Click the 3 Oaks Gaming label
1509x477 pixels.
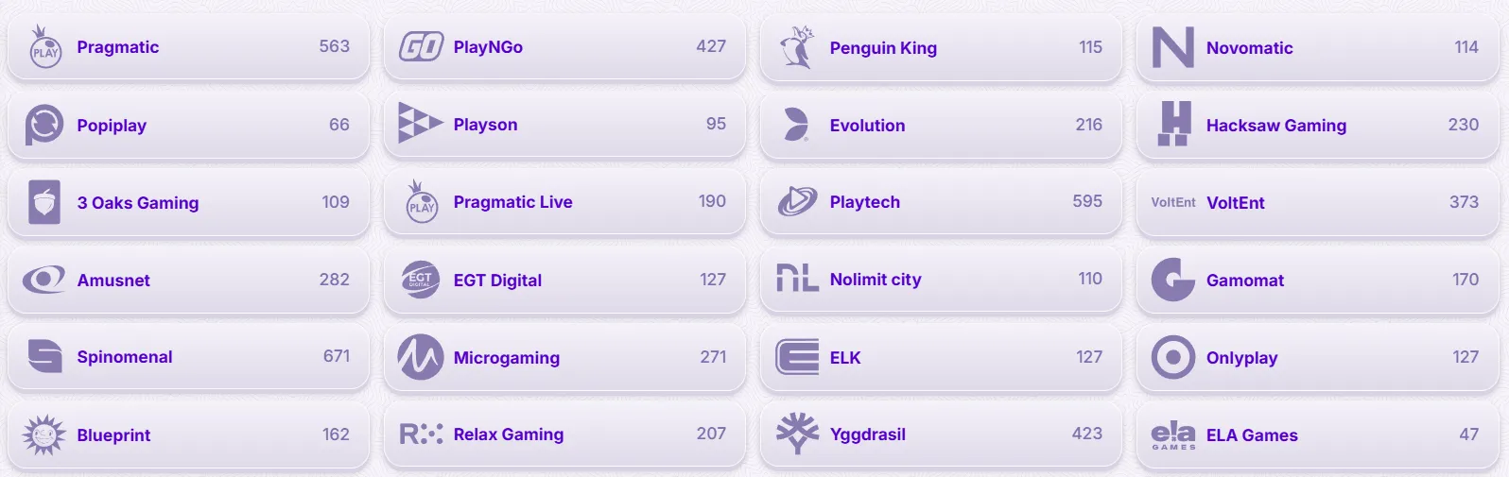coord(138,203)
